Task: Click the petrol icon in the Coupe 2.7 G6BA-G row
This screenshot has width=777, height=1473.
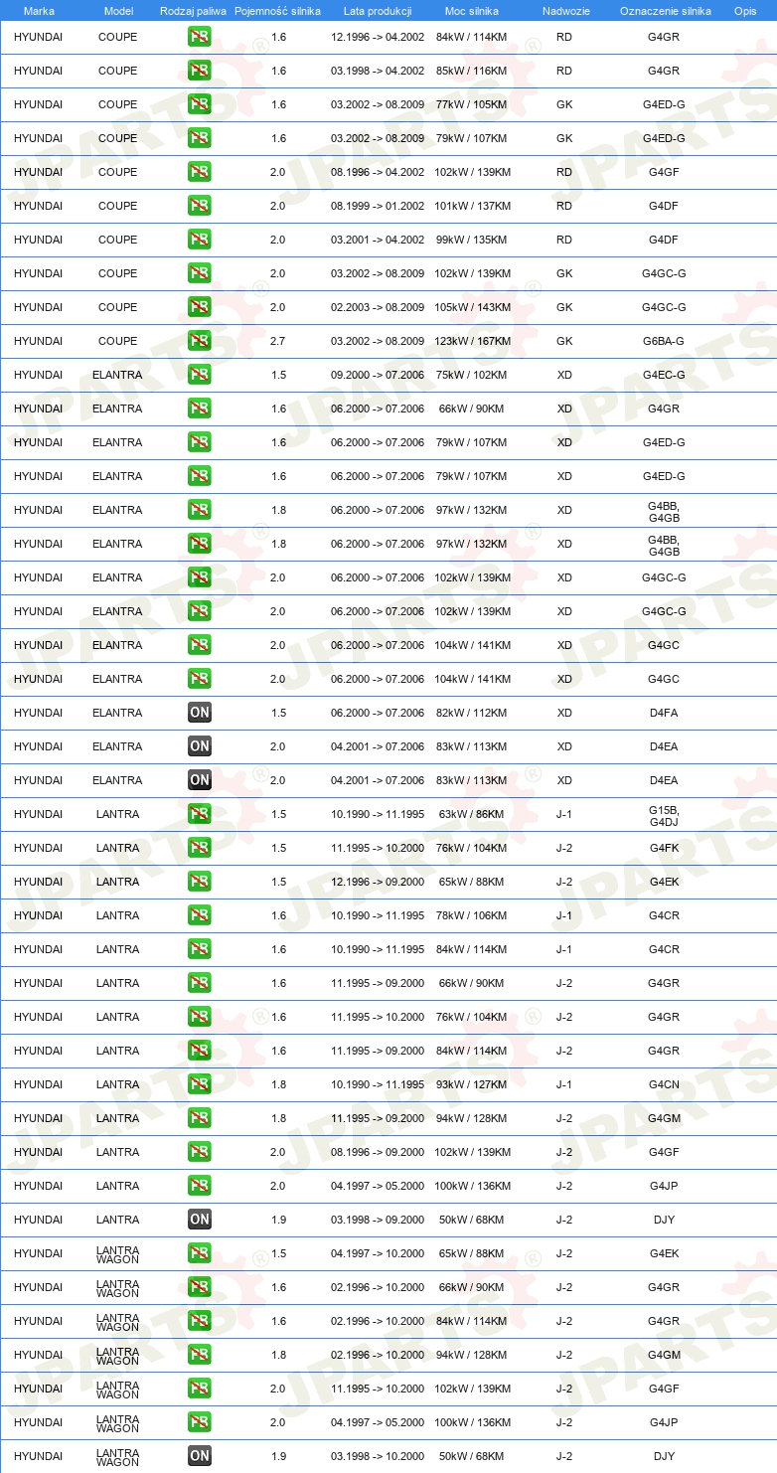Action: click(x=200, y=341)
